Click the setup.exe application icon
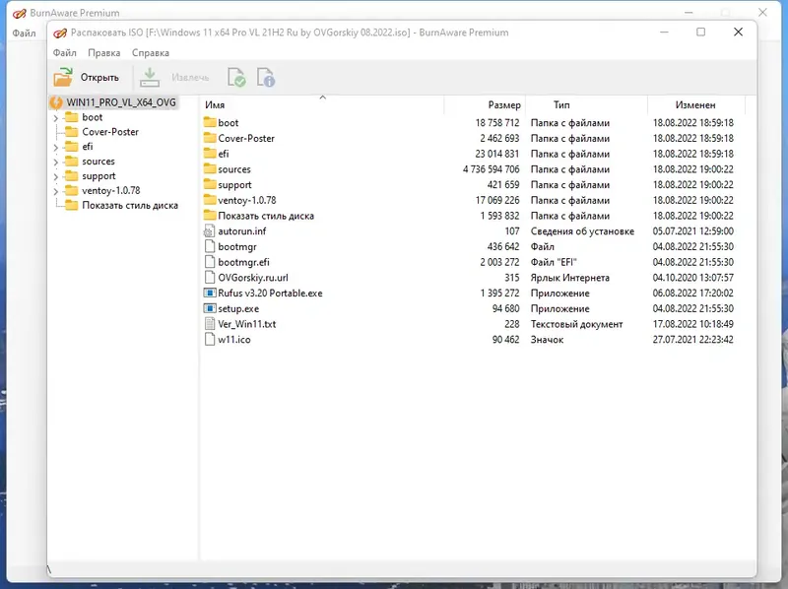The width and height of the screenshot is (788, 589). coord(210,308)
